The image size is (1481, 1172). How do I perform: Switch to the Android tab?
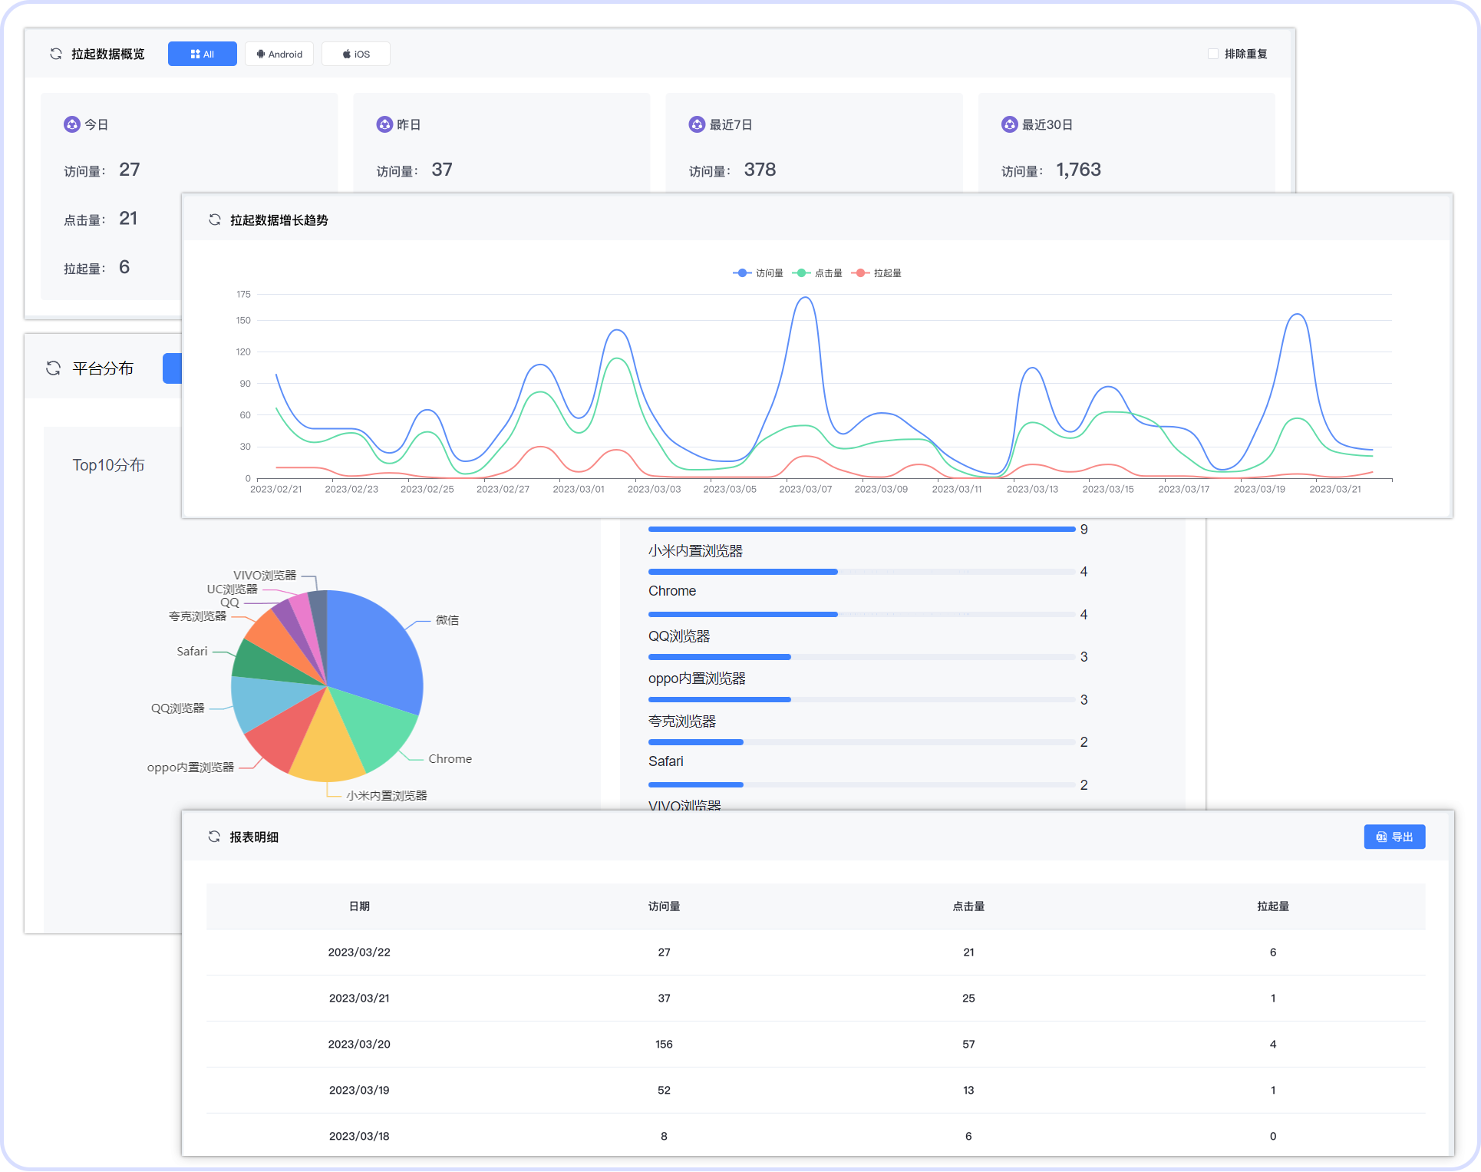tap(279, 54)
